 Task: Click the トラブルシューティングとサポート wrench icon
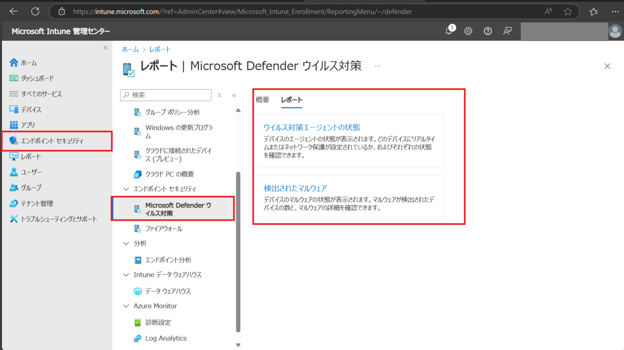coord(14,219)
